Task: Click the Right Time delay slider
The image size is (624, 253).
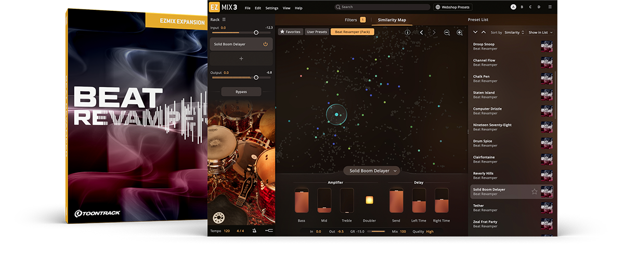Action: tap(441, 201)
